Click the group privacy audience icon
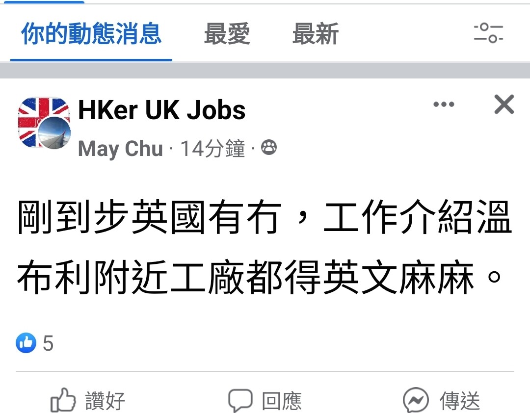 (269, 148)
